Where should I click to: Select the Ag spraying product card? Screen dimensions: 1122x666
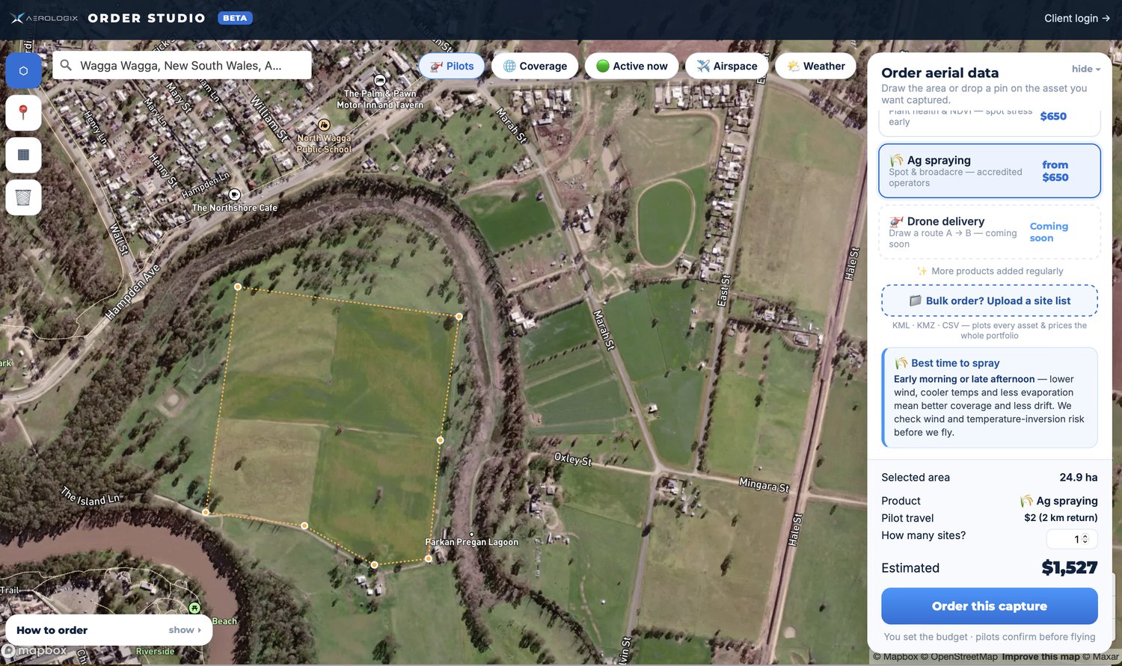[990, 171]
